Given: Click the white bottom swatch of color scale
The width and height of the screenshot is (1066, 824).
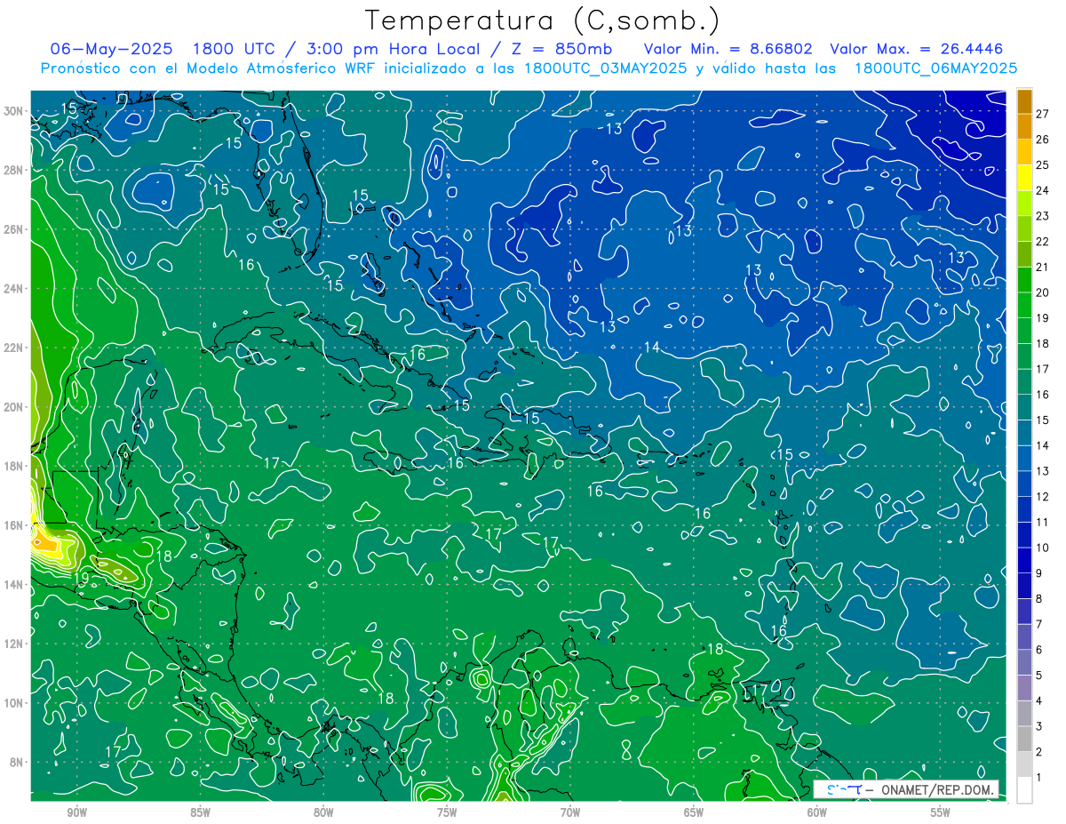Looking at the screenshot, I should click(1024, 789).
